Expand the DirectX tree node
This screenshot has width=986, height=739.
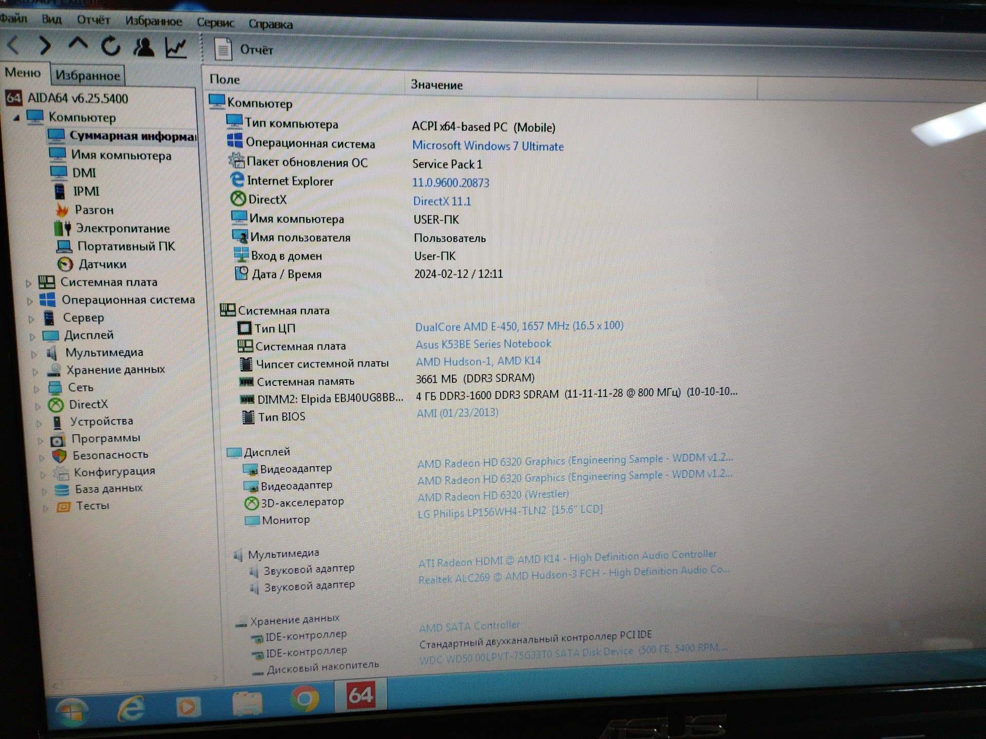pos(37,406)
